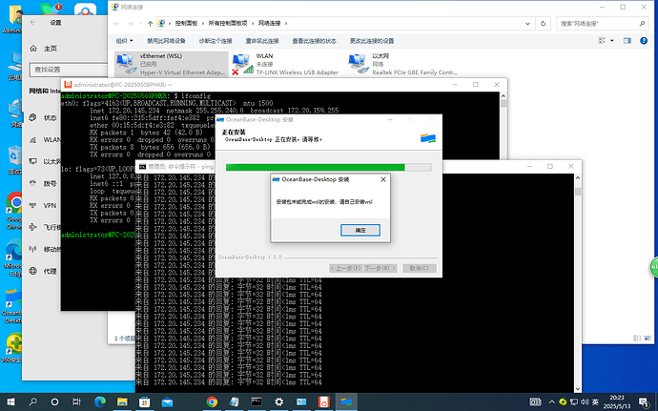Screen dimensions: 658x411
Task: Select 控制面板 in the address breadcrumb
Action: pos(186,24)
